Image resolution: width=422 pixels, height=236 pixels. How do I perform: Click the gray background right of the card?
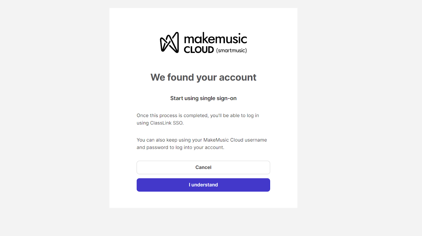pyautogui.click(x=360, y=118)
